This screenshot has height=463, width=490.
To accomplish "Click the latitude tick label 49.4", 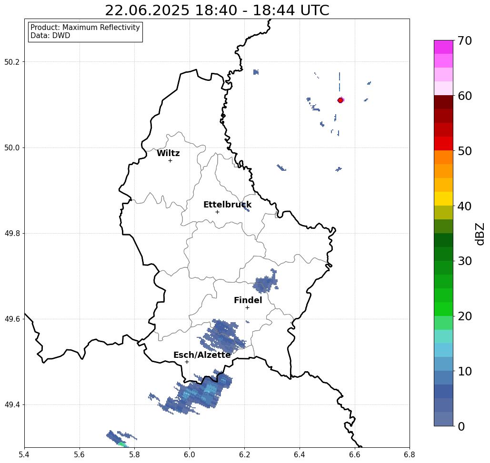I will 12,405.
